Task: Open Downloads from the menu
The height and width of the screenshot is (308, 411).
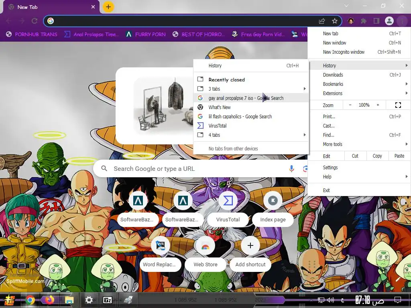Action: pyautogui.click(x=359, y=75)
